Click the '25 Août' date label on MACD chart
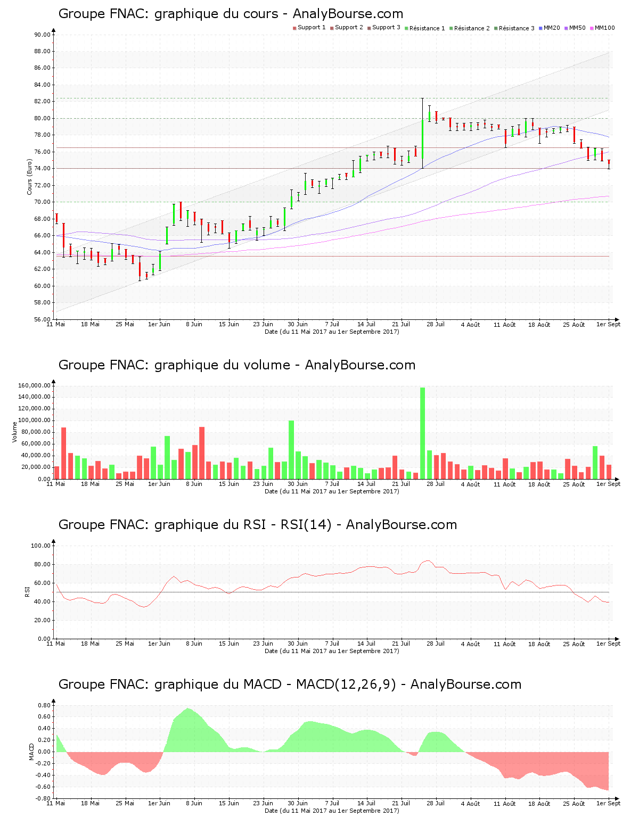Image resolution: width=639 pixels, height=825 pixels. click(x=574, y=803)
